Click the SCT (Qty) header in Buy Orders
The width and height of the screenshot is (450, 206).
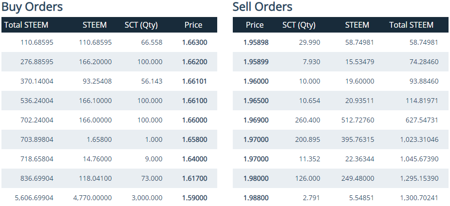point(141,25)
